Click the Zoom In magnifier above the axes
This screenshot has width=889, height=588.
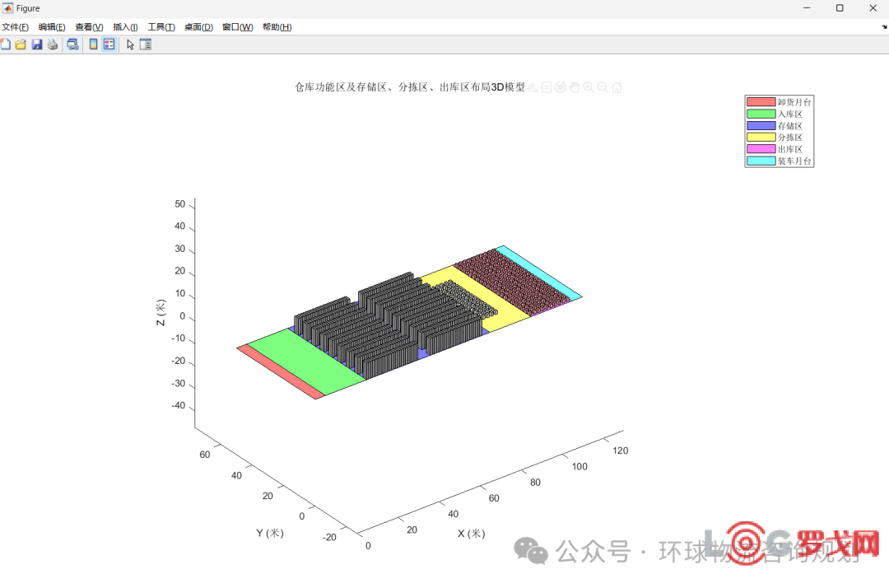(x=589, y=87)
